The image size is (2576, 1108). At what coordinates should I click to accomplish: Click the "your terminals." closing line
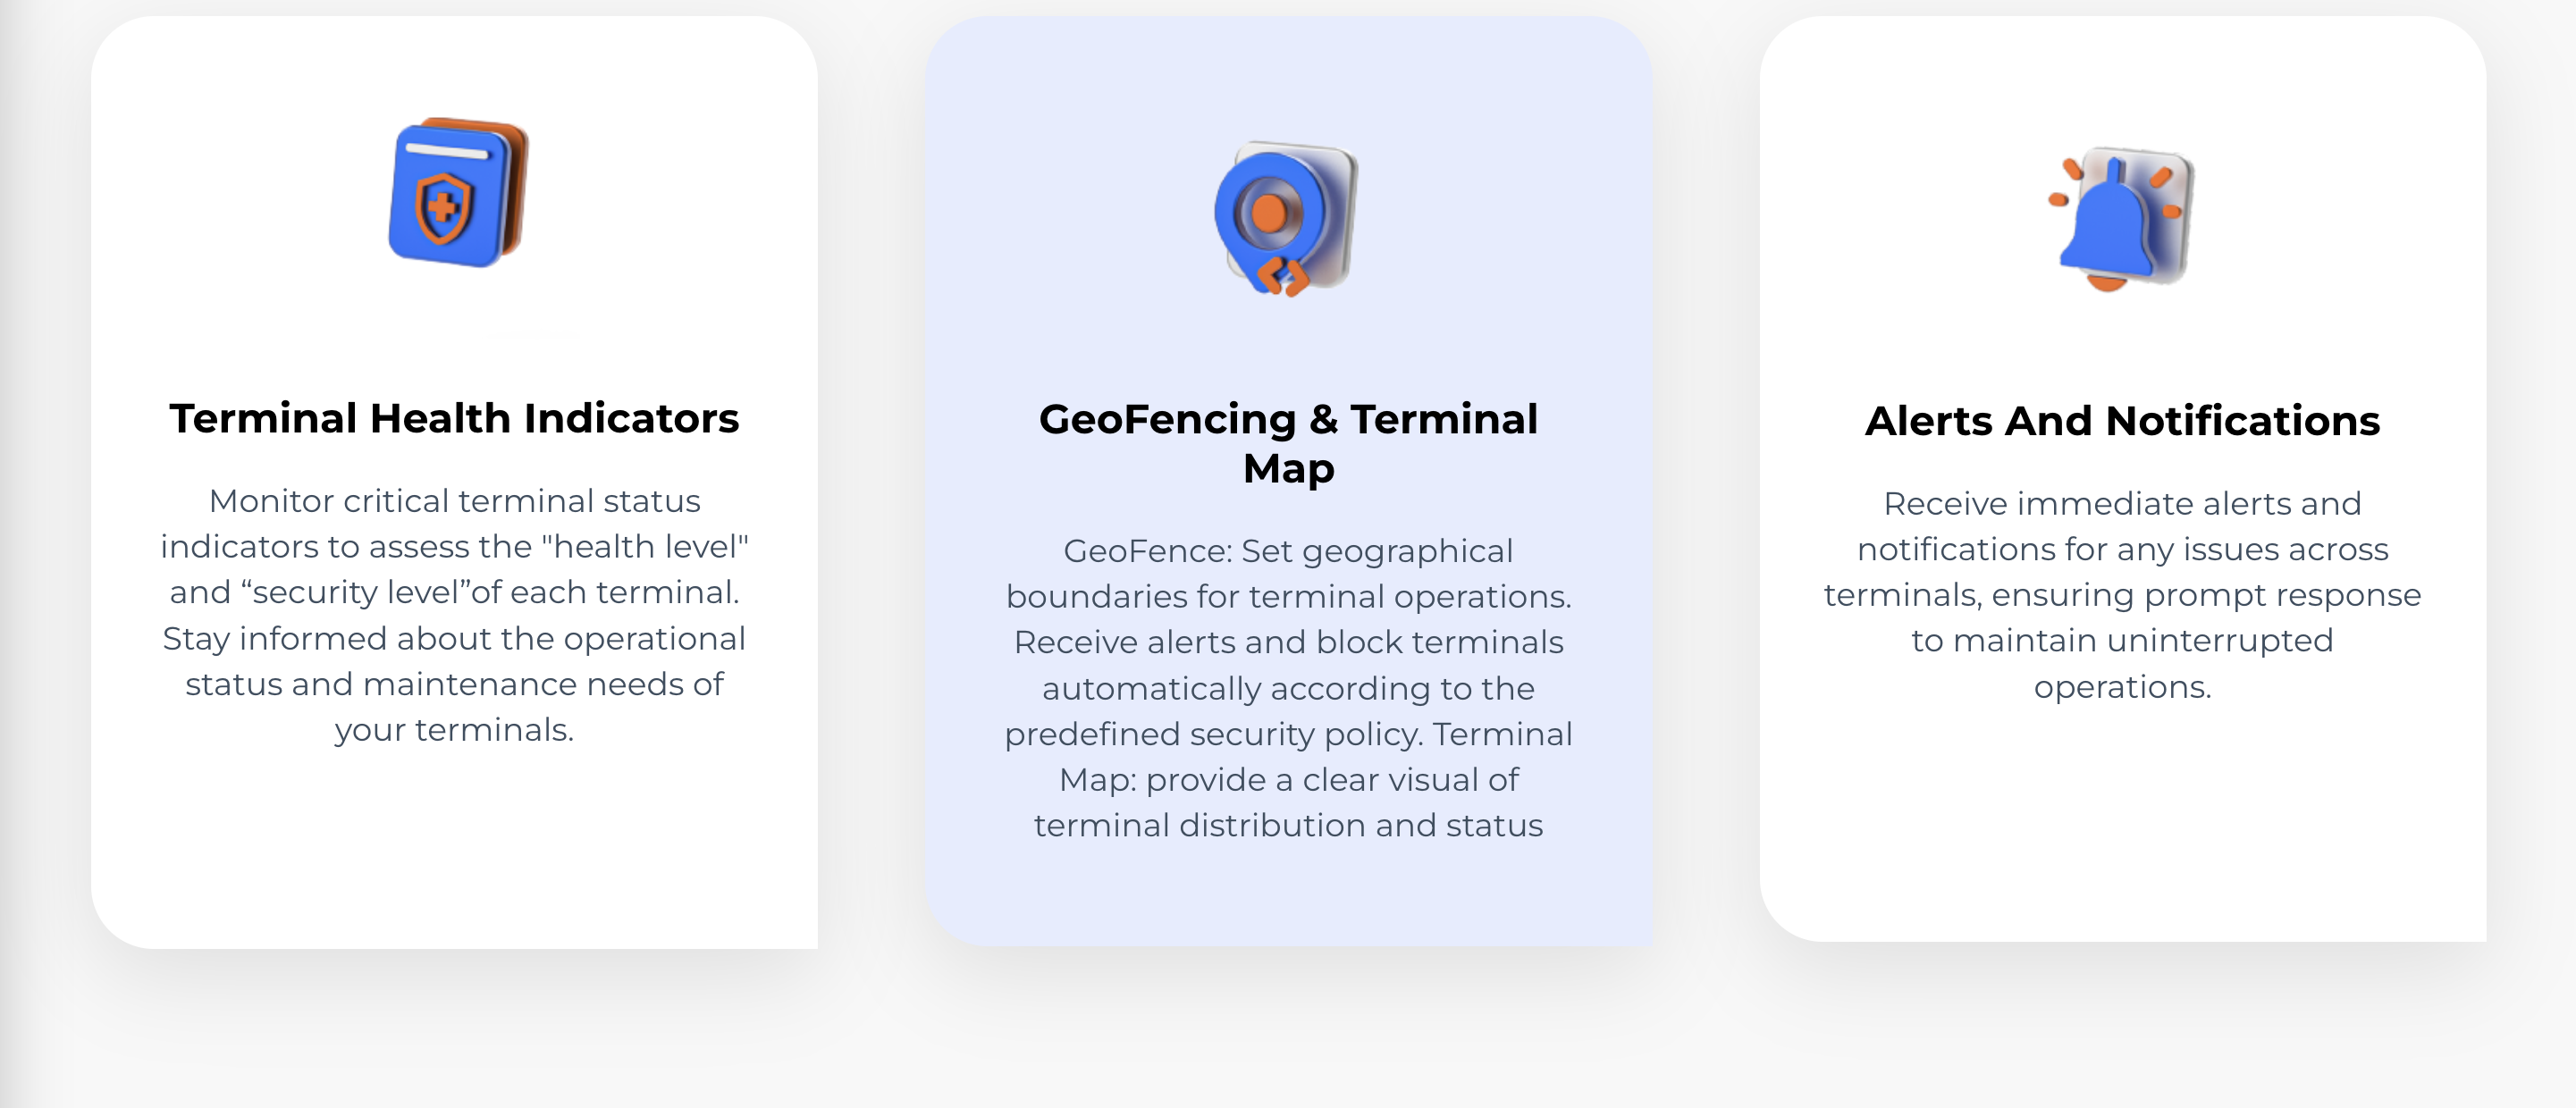[454, 730]
